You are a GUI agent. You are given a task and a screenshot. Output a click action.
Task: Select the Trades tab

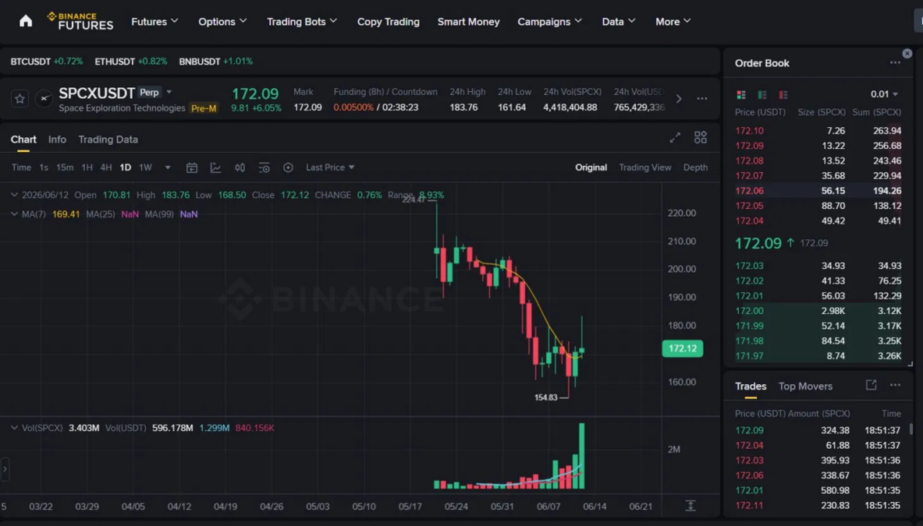tap(751, 387)
